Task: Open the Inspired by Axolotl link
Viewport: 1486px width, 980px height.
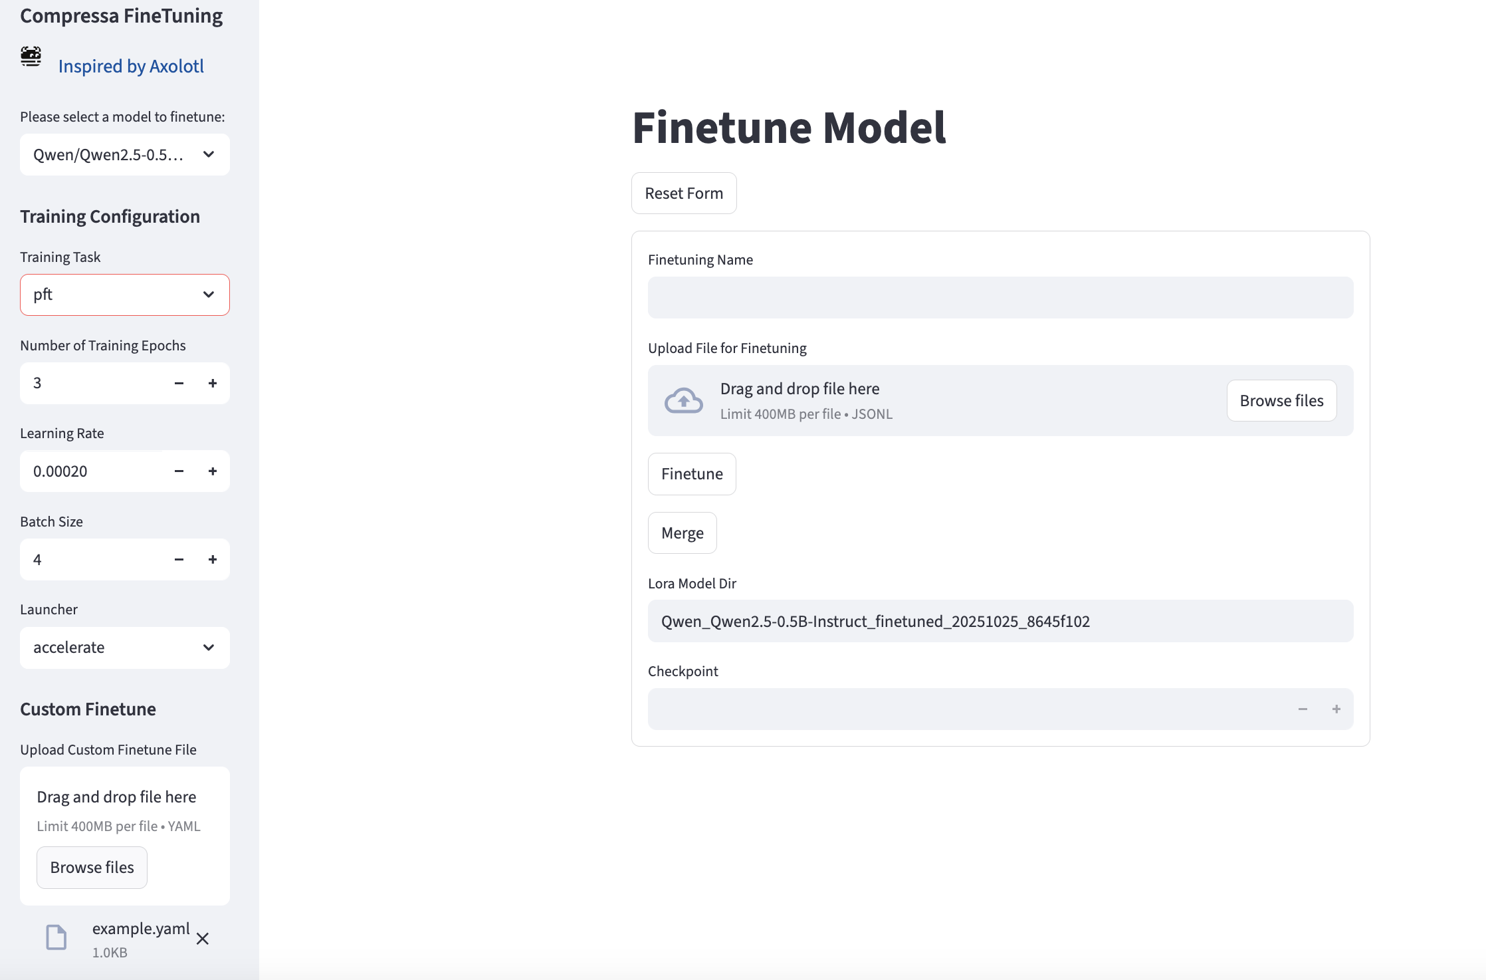Action: tap(131, 66)
